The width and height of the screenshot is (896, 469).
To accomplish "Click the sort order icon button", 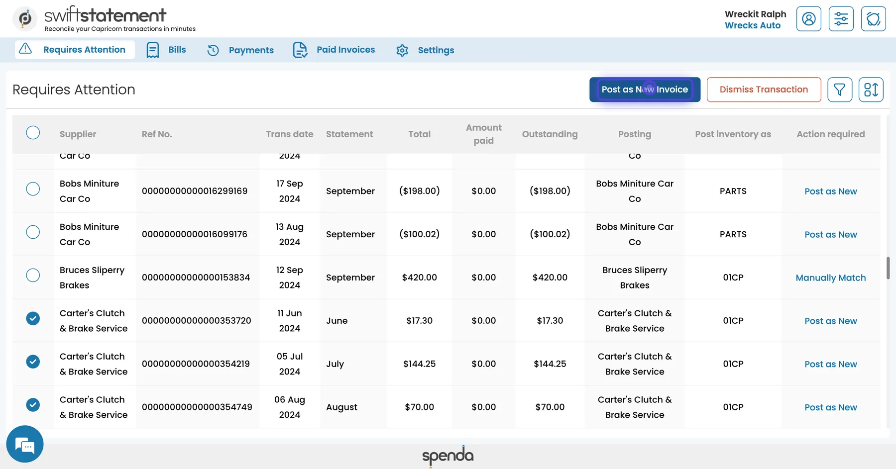I will coord(871,90).
